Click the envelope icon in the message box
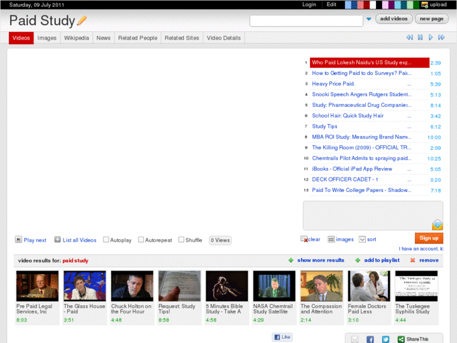 pos(438,225)
